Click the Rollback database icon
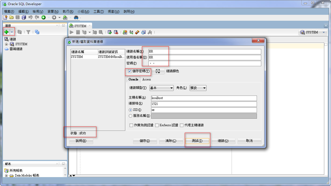The height and width of the screenshot is (186, 331). 116,32
